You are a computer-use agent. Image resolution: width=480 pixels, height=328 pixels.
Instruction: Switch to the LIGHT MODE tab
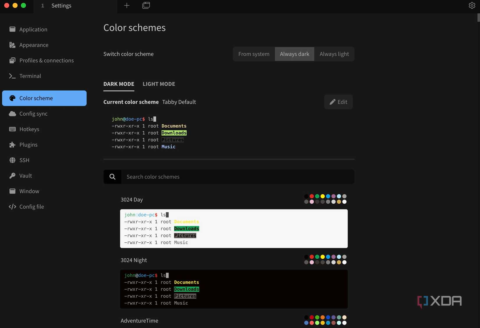point(159,84)
